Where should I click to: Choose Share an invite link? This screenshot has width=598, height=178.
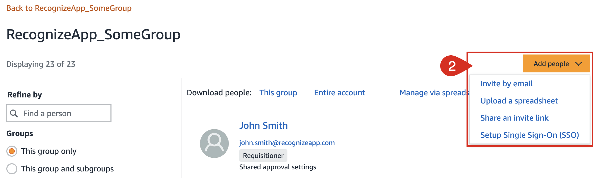(514, 118)
